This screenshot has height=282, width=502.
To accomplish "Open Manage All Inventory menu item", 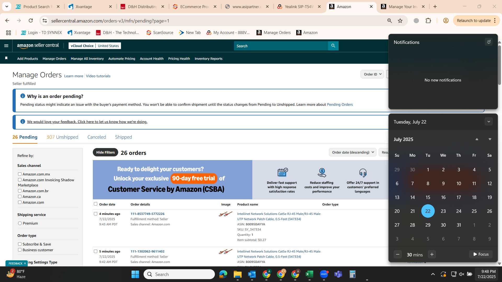I will coord(87,58).
